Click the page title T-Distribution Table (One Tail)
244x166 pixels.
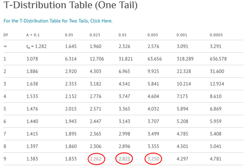click(70, 5)
